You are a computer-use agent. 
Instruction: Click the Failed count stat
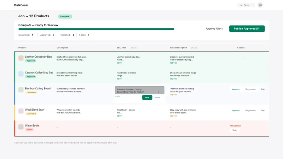pyautogui.click(x=84, y=35)
